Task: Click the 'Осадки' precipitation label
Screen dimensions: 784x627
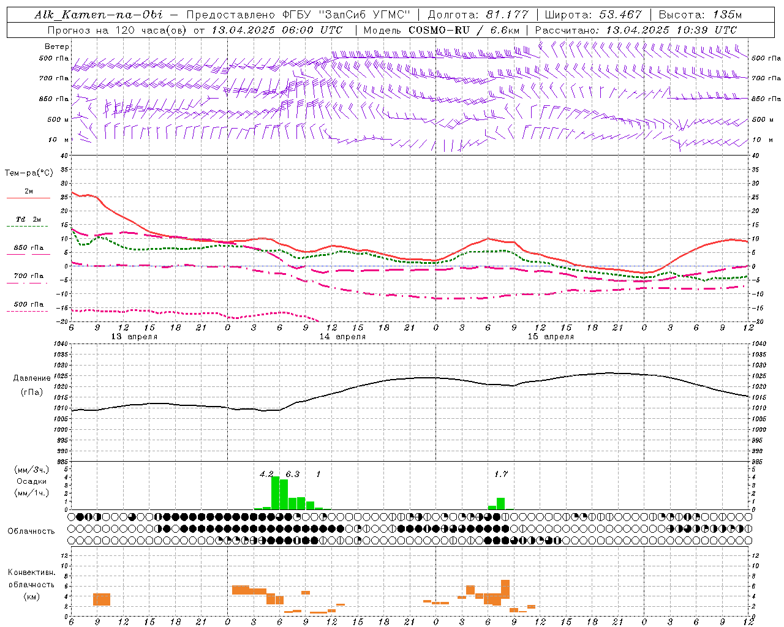Action: point(32,481)
